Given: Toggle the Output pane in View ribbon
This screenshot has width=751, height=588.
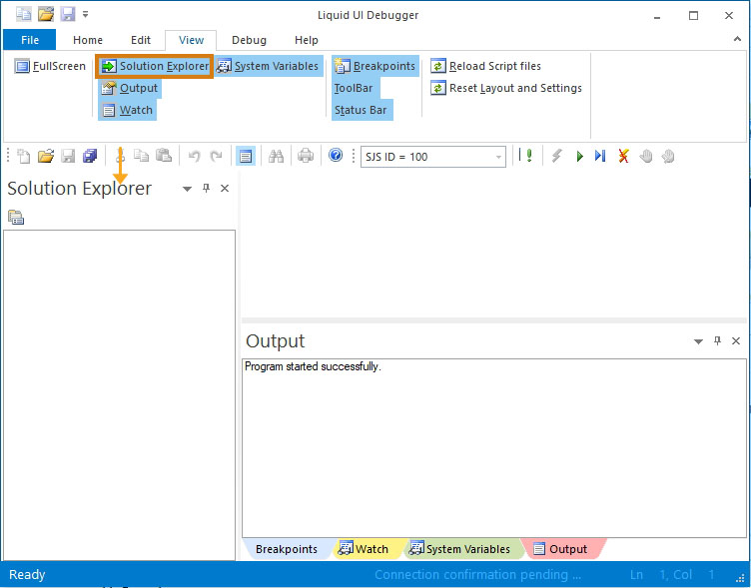Looking at the screenshot, I should click(x=130, y=88).
